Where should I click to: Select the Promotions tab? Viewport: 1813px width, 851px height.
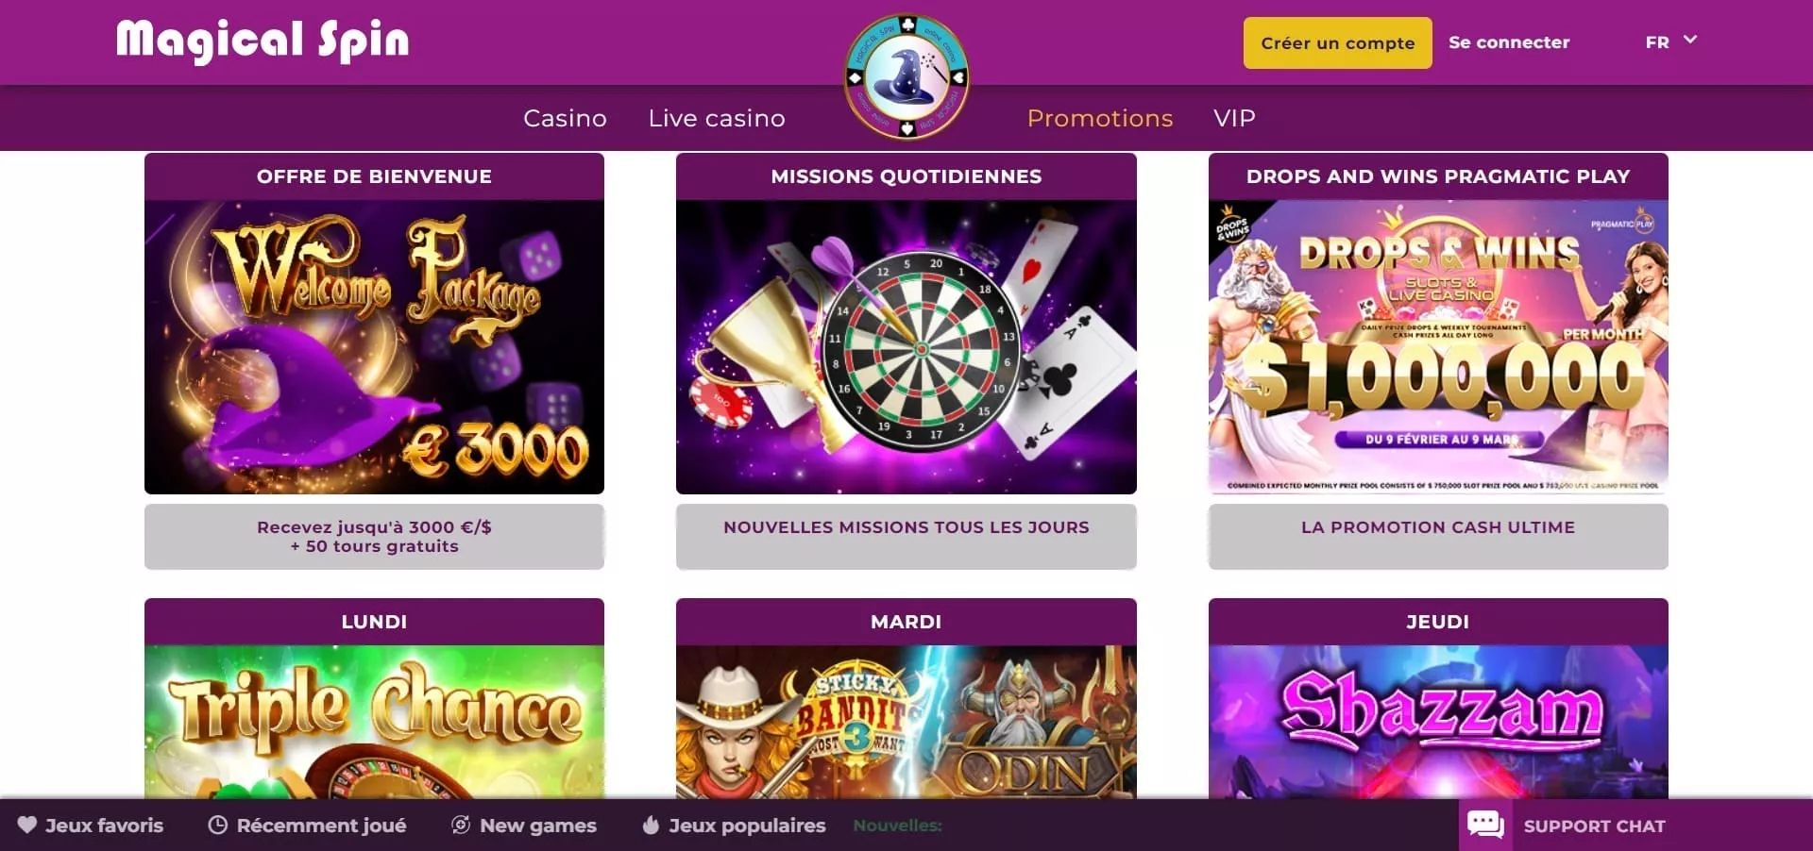click(1100, 118)
